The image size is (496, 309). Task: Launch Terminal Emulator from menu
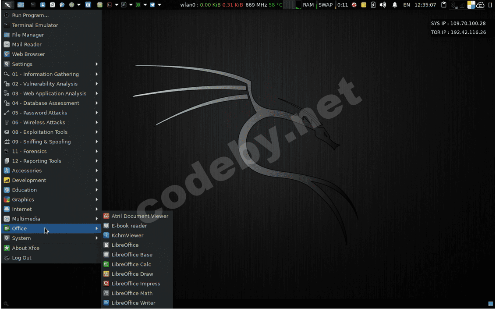pos(51,25)
